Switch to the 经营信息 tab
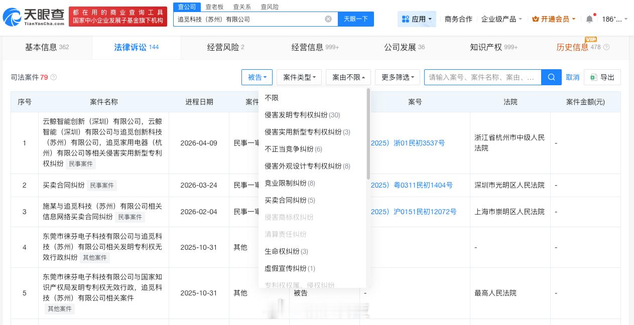 (315, 47)
